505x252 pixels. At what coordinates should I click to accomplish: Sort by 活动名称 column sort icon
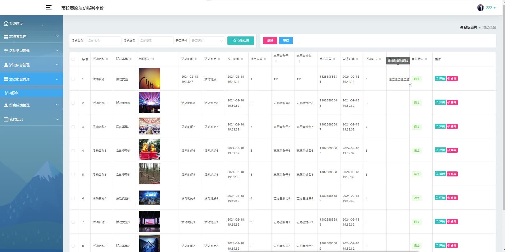pyautogui.click(x=107, y=59)
